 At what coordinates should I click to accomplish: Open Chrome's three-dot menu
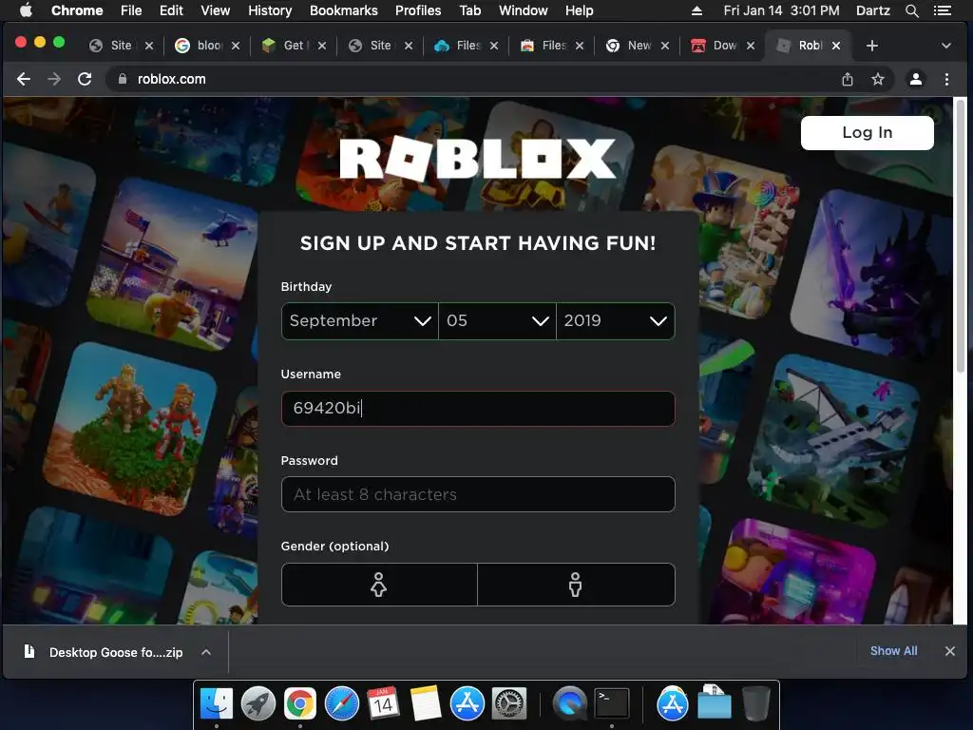pyautogui.click(x=946, y=79)
